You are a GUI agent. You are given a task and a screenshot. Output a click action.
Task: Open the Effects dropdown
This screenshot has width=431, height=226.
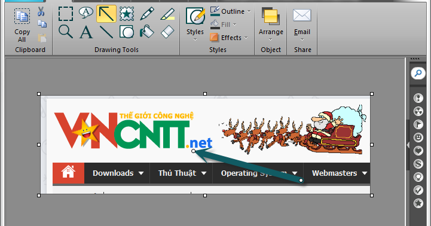click(x=229, y=38)
